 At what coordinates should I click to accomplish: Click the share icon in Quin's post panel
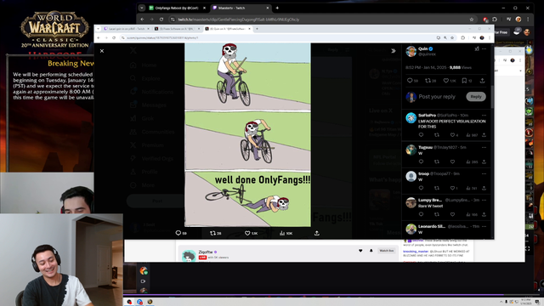(x=482, y=81)
